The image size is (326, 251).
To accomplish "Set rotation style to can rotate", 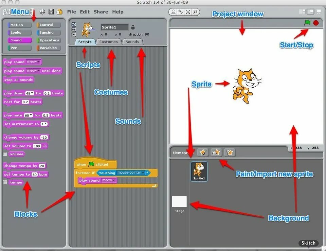I will pyautogui.click(x=74, y=24).
